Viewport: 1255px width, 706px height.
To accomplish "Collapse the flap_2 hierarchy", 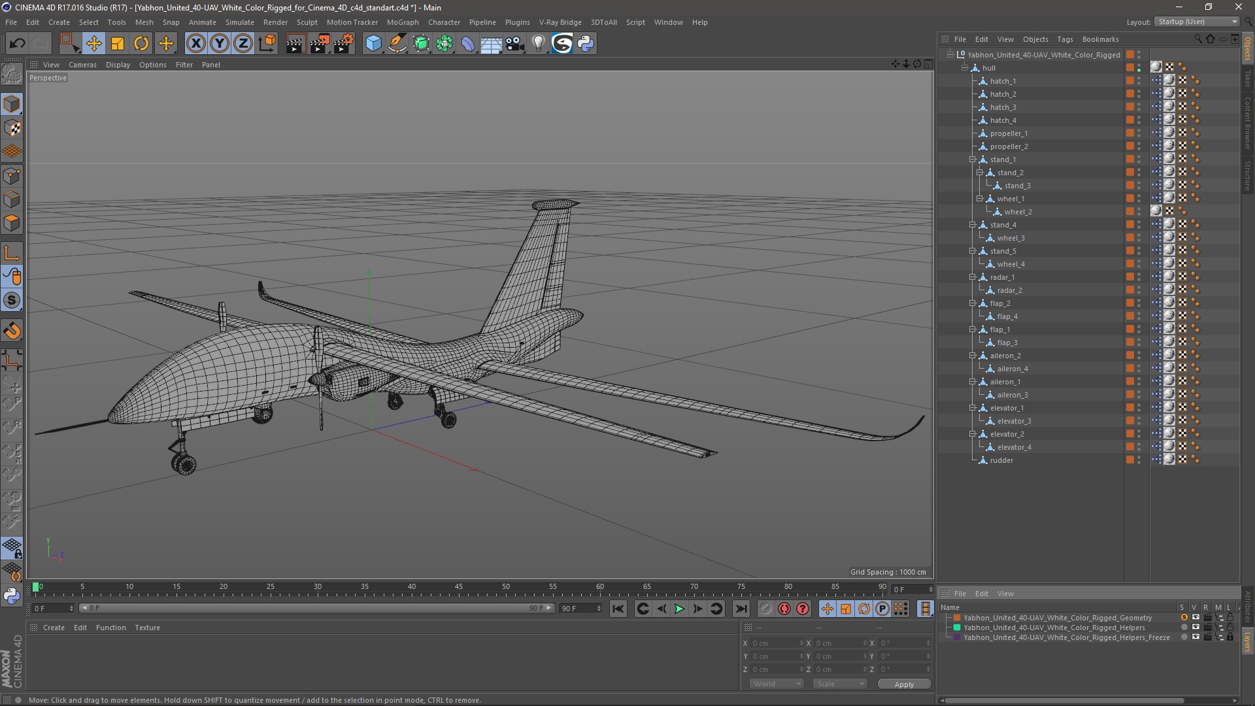I will coord(972,303).
